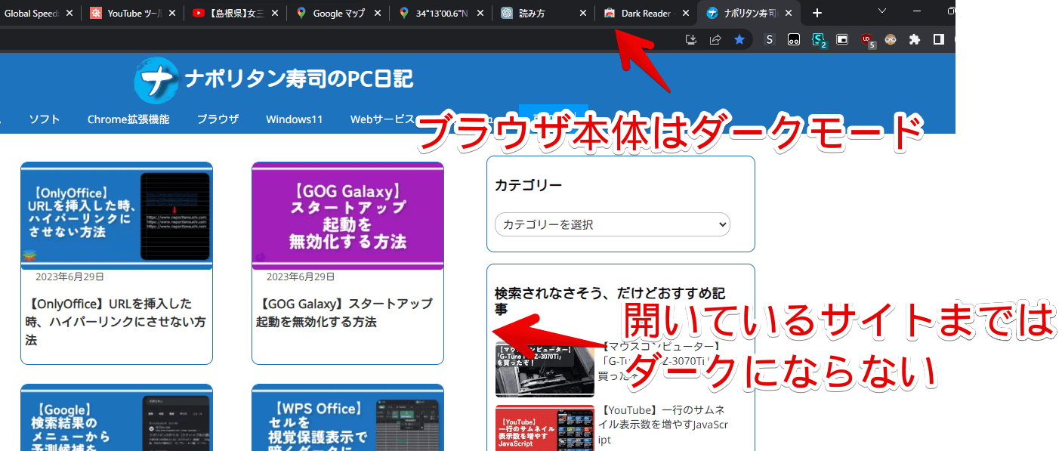
Task: Open the 【GOG Galaxy】スタートアップ起動 article title
Action: [x=345, y=313]
